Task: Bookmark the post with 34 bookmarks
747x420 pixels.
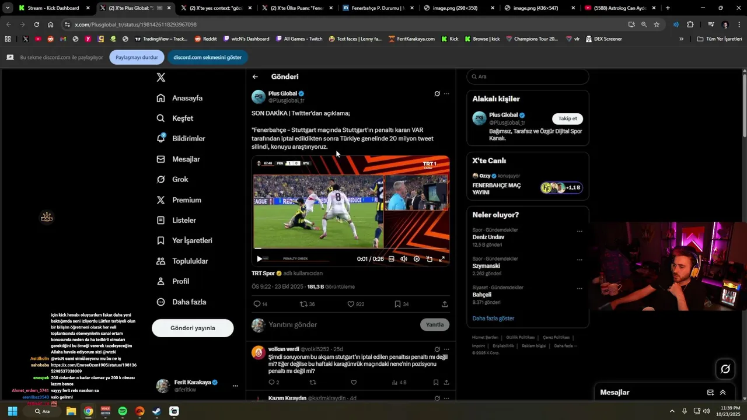Action: point(402,304)
